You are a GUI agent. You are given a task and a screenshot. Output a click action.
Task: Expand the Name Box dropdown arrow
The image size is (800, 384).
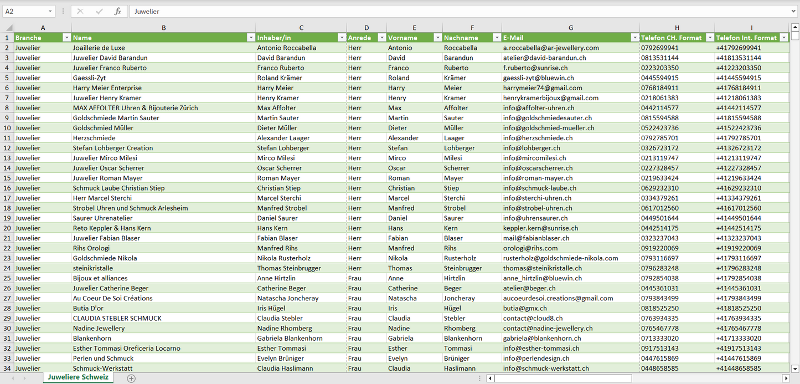(x=50, y=11)
